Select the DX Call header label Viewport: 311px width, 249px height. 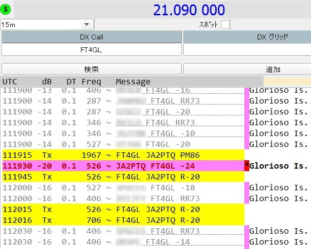pos(91,37)
